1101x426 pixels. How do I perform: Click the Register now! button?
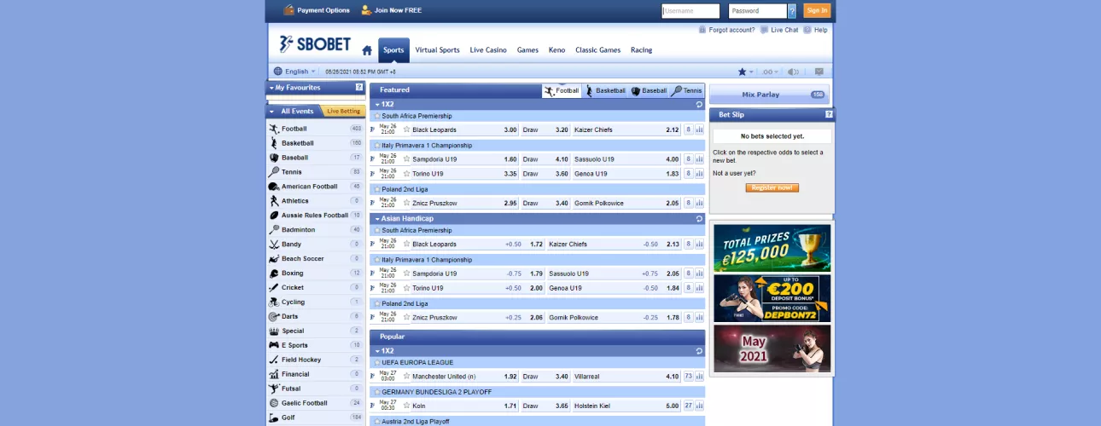(x=772, y=187)
